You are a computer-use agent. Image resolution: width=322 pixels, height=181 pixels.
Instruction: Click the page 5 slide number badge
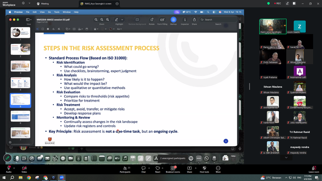[226, 141]
